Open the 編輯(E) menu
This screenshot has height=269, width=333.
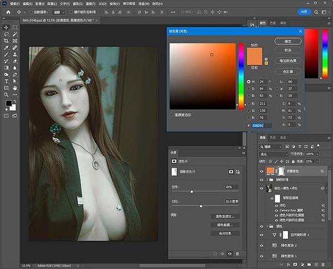pos(27,4)
